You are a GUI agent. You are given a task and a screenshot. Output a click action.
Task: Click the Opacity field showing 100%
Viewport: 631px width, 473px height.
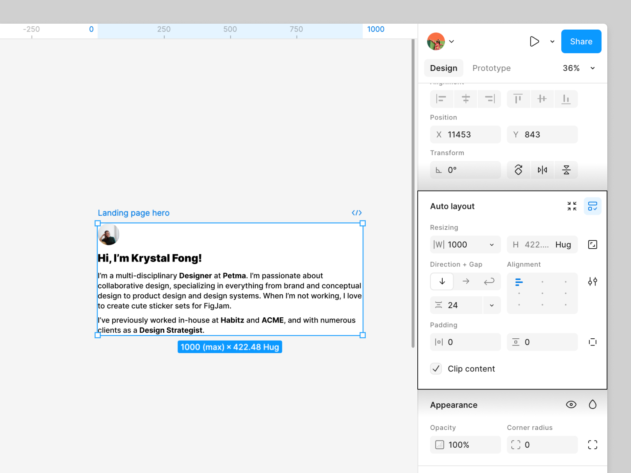coord(465,445)
